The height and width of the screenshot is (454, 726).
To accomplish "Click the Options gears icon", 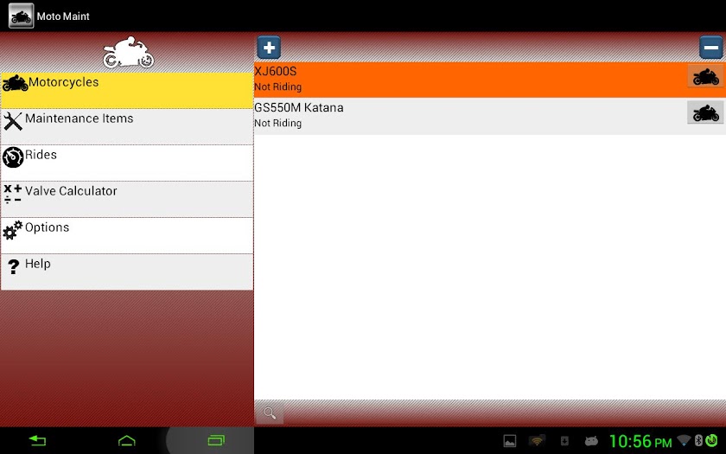I will [12, 230].
